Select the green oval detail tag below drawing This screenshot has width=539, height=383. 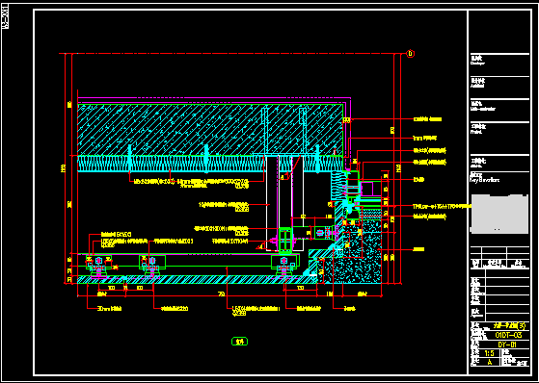click(x=239, y=342)
